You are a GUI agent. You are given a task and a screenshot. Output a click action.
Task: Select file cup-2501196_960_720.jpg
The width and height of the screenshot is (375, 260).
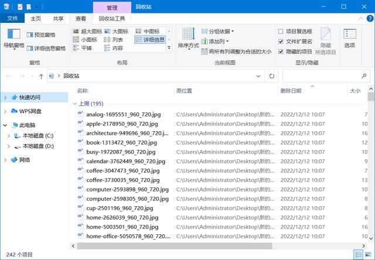[120, 208]
